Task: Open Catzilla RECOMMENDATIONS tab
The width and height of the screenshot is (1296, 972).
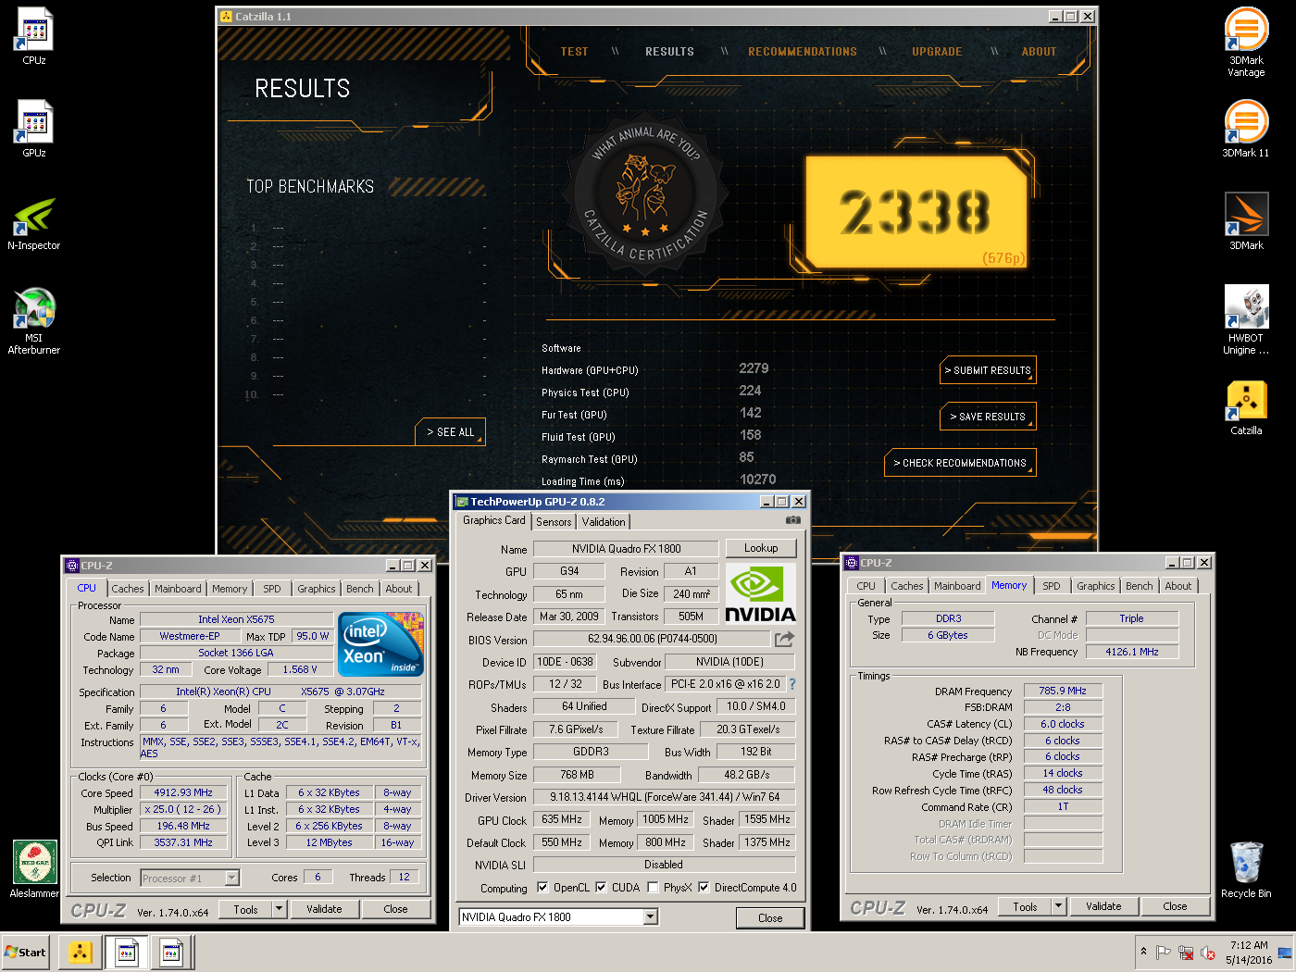Action: [803, 52]
